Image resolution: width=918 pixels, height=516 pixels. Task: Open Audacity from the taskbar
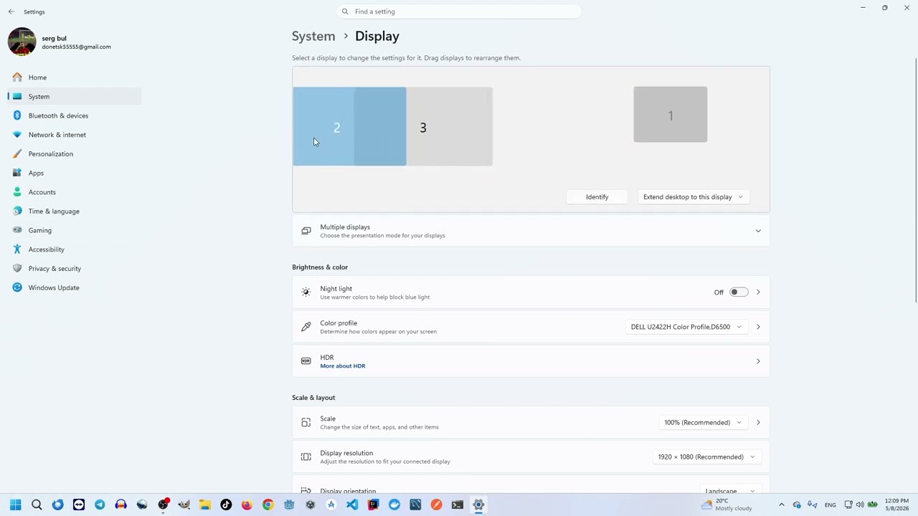[120, 505]
